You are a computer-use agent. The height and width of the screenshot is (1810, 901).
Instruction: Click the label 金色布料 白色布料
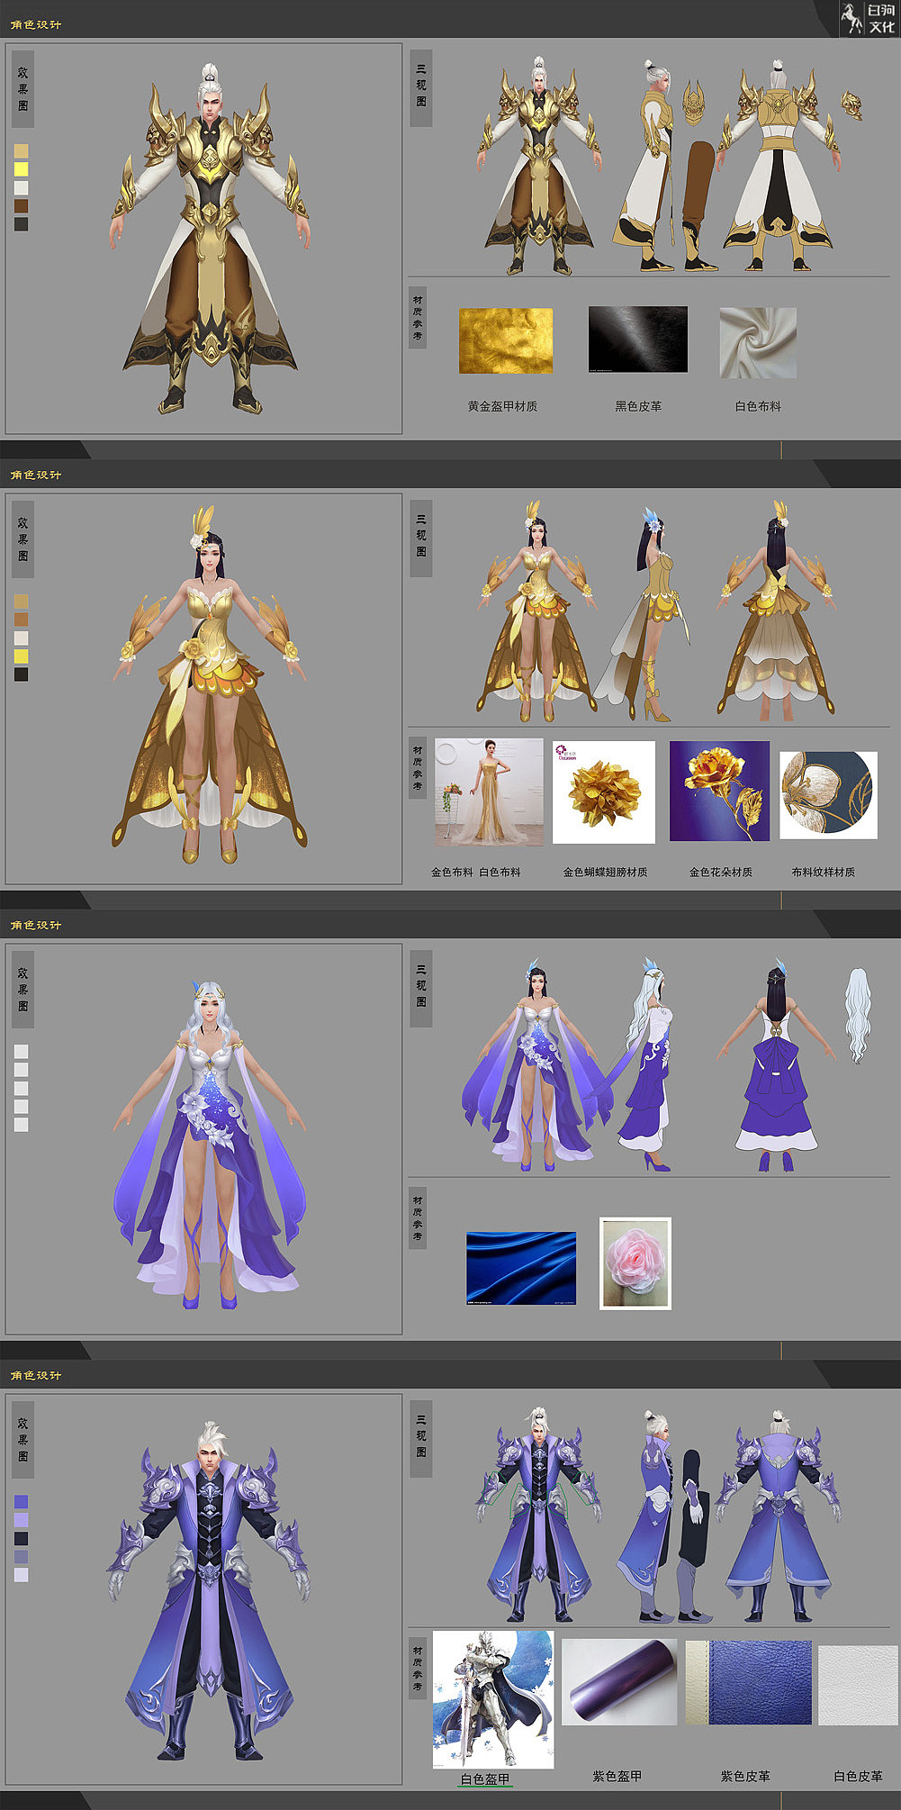(x=475, y=872)
